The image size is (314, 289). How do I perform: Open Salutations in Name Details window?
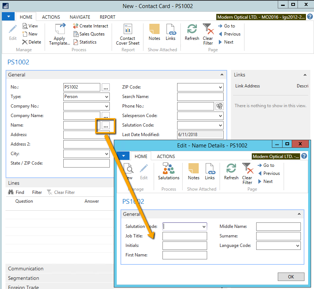pyautogui.click(x=169, y=172)
